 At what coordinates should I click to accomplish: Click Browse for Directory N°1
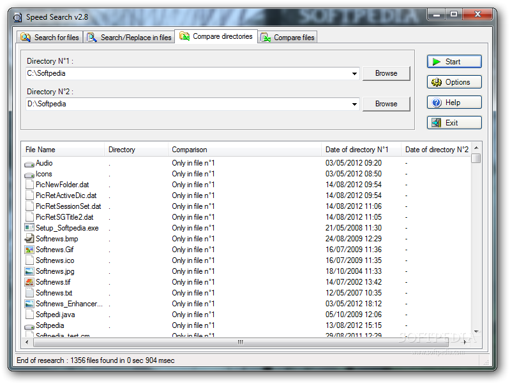tap(386, 73)
